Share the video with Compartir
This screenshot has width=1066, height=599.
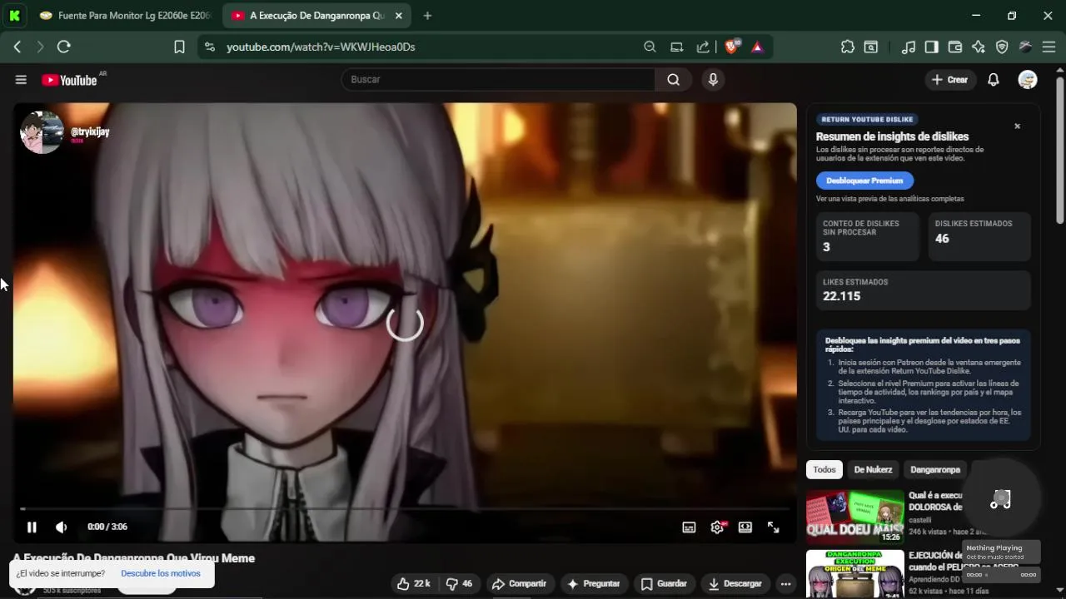pos(518,584)
